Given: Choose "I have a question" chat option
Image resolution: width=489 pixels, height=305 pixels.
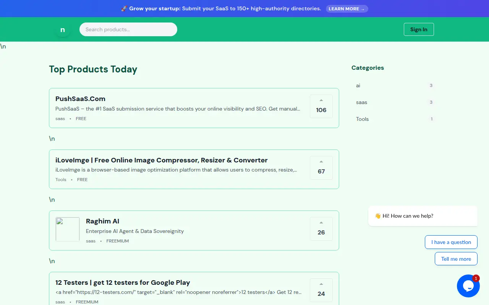Looking at the screenshot, I should coord(451,242).
